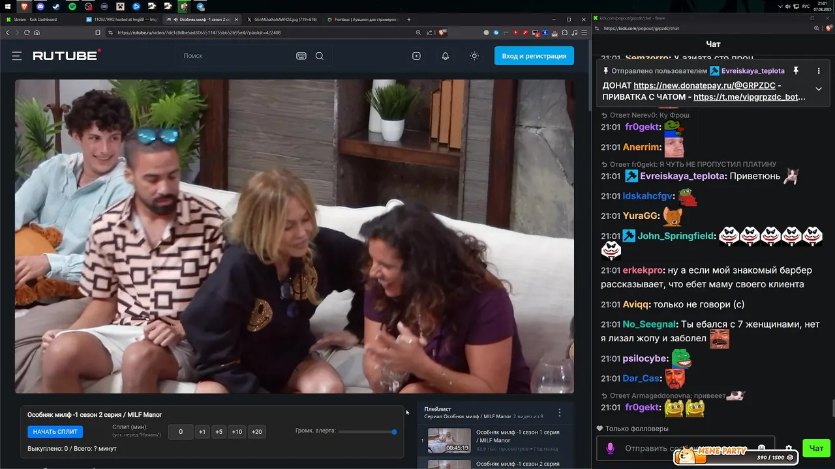Switch to the 'hosted at ImgBB' browser tab
The height and width of the screenshot is (469, 835).
(122, 20)
